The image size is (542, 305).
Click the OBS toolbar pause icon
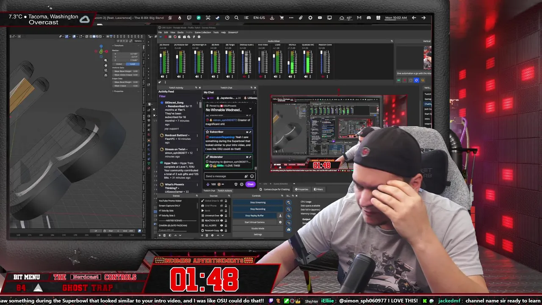(x=170, y=37)
